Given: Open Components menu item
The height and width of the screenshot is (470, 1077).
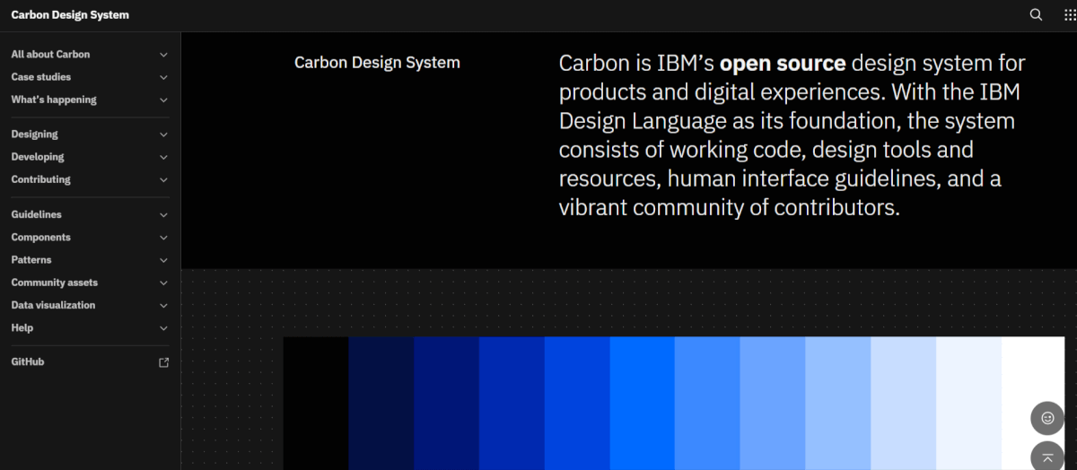Looking at the screenshot, I should tap(90, 238).
